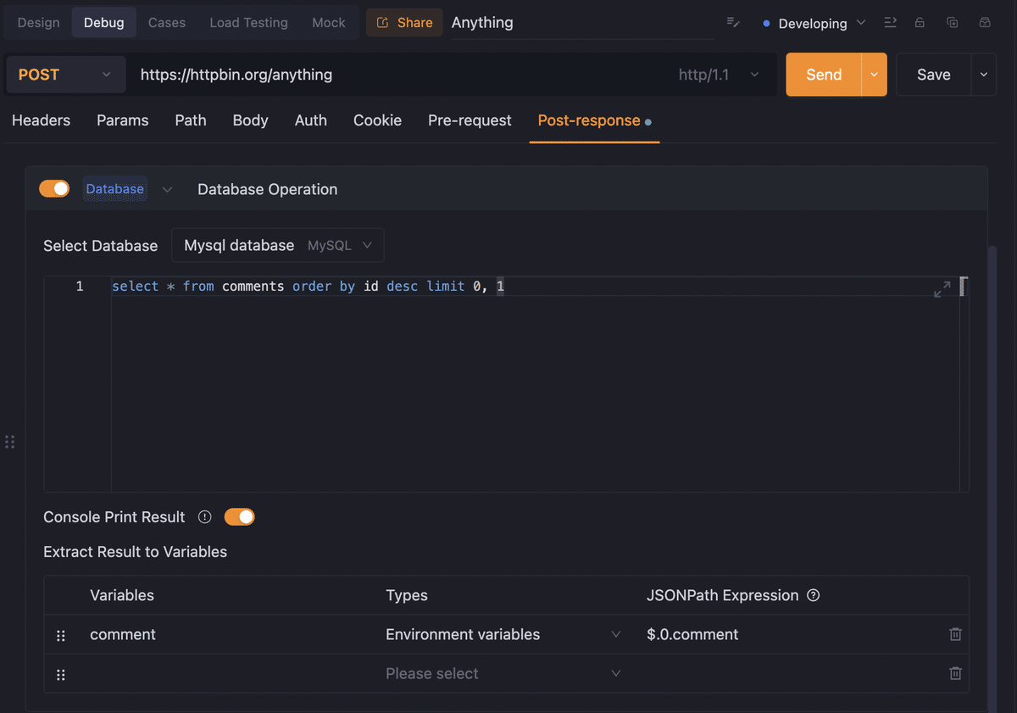Click the duplicate request icon
Viewport: 1017px width, 713px height.
952,23
